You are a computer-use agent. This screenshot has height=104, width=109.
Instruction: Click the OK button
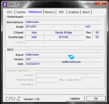[x=96, y=99]
